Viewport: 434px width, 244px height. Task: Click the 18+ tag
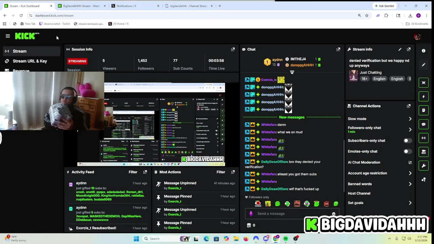click(x=364, y=79)
